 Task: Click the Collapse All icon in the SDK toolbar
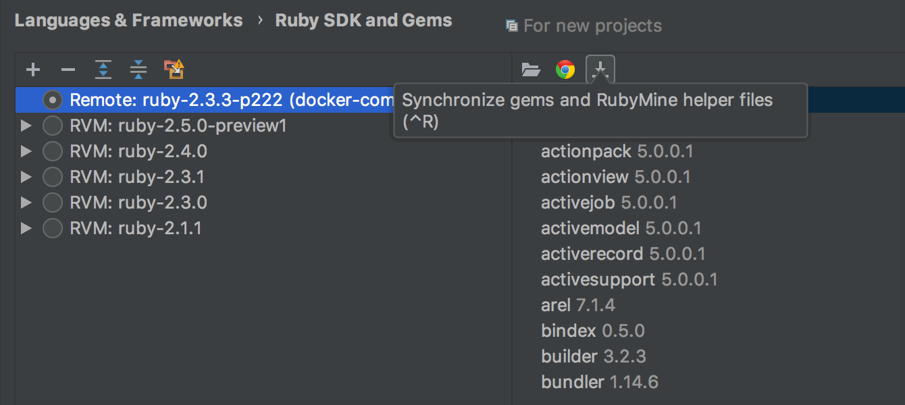[x=138, y=70]
